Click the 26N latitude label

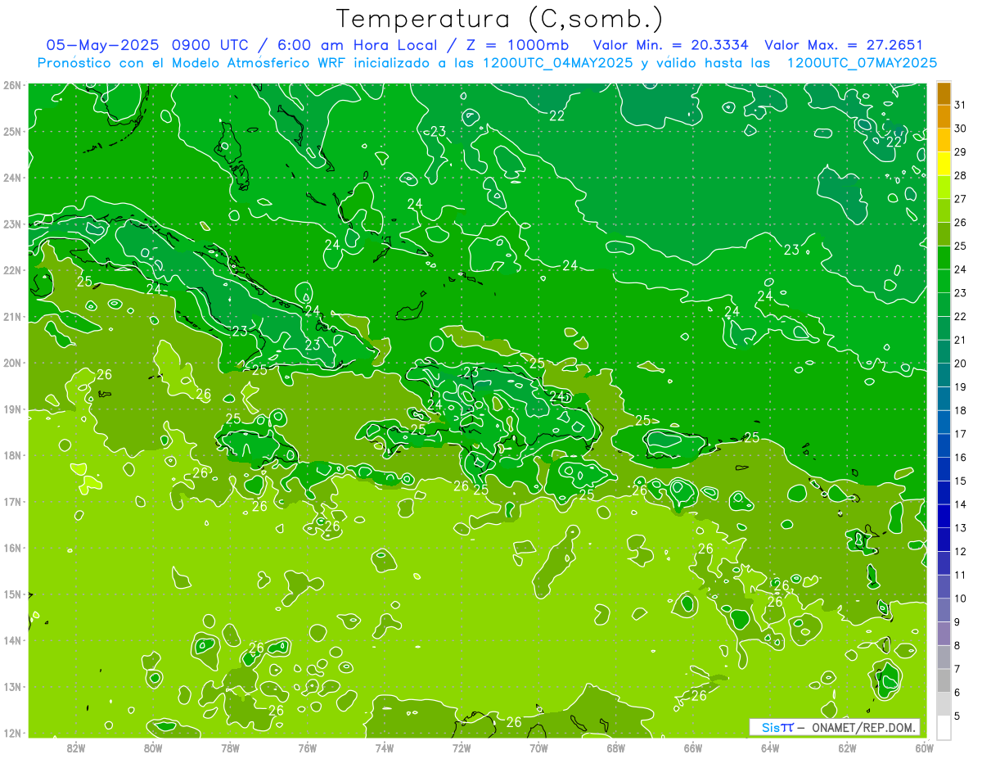[12, 85]
